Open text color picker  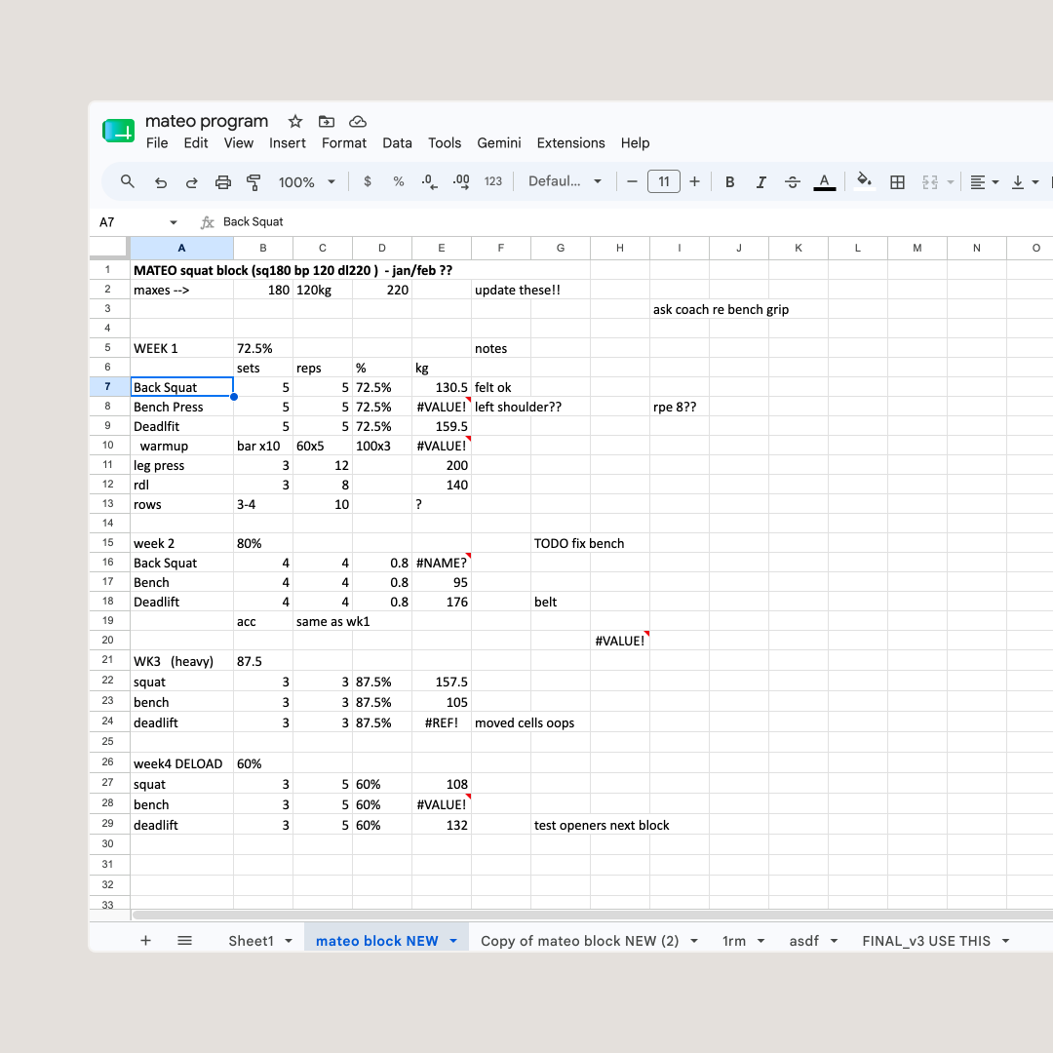point(824,181)
